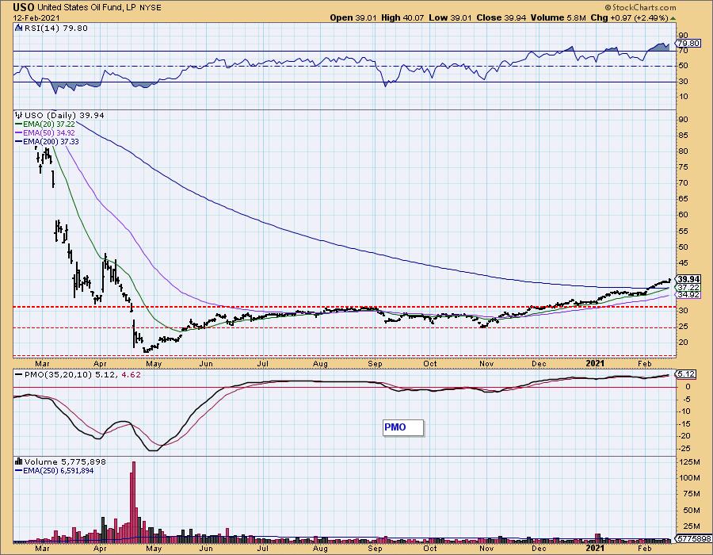
Task: Click the High 40.07 value in header
Action: tap(402, 17)
